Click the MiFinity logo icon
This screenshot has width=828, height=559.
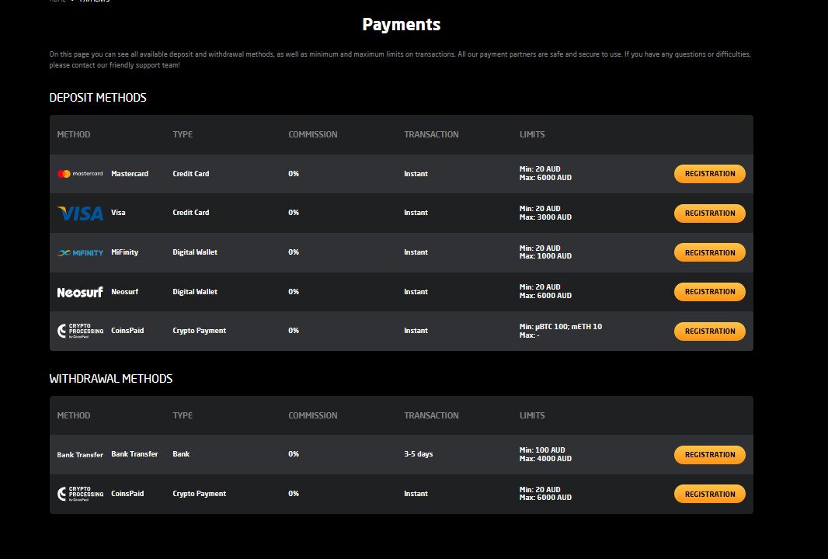[80, 253]
